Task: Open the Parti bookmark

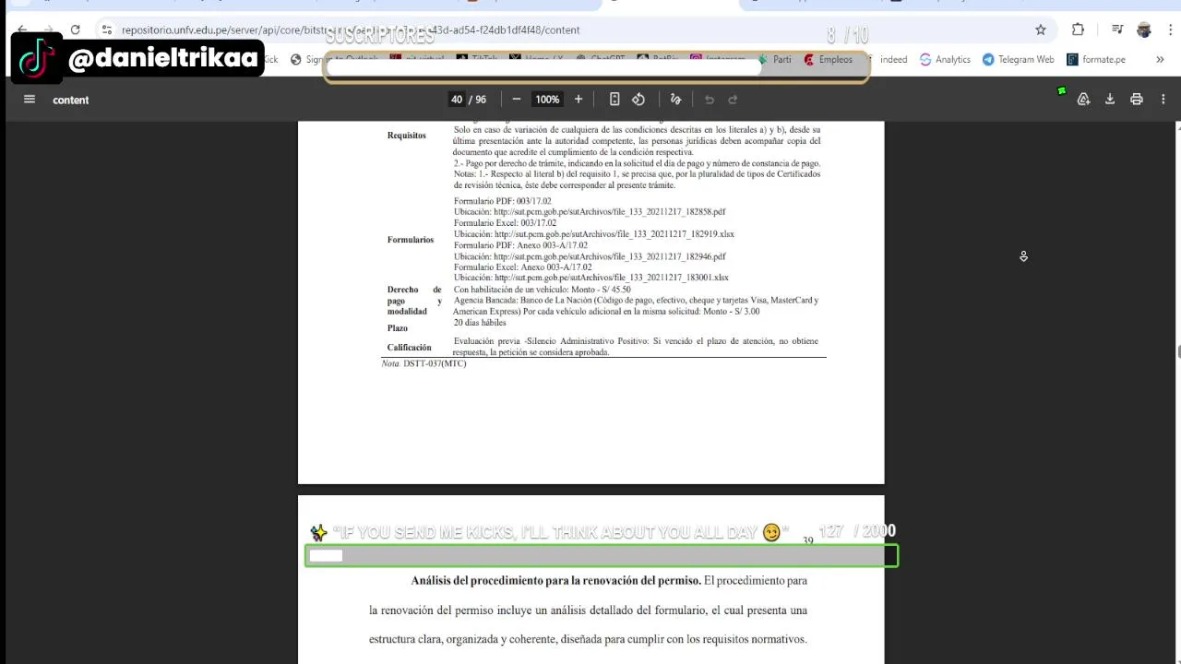Action: tap(774, 59)
